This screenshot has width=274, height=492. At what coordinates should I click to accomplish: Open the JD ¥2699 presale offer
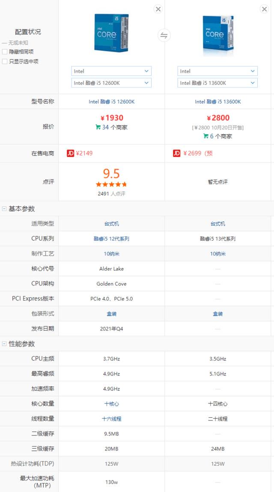point(198,153)
